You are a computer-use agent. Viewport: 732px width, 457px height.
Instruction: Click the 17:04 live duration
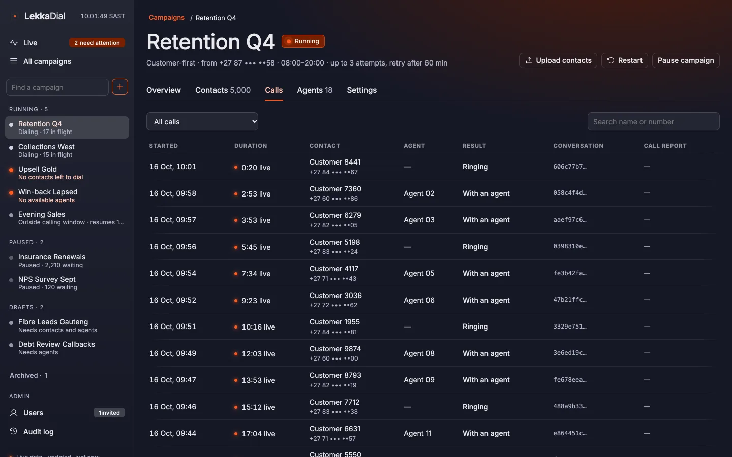pyautogui.click(x=255, y=434)
